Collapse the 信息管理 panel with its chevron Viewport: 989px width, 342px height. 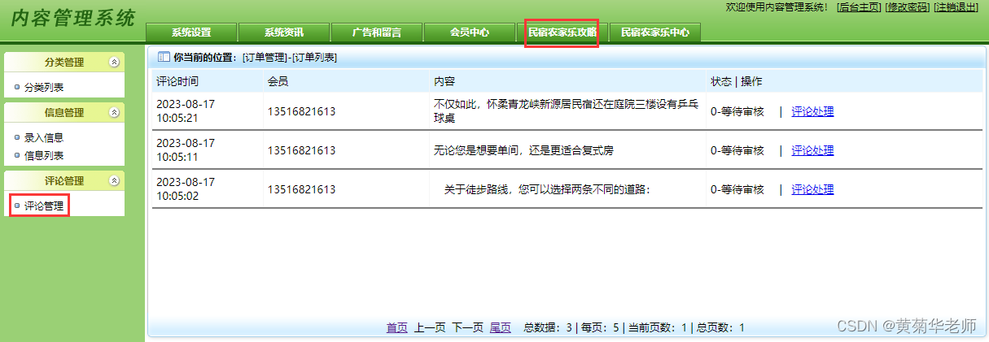(115, 113)
